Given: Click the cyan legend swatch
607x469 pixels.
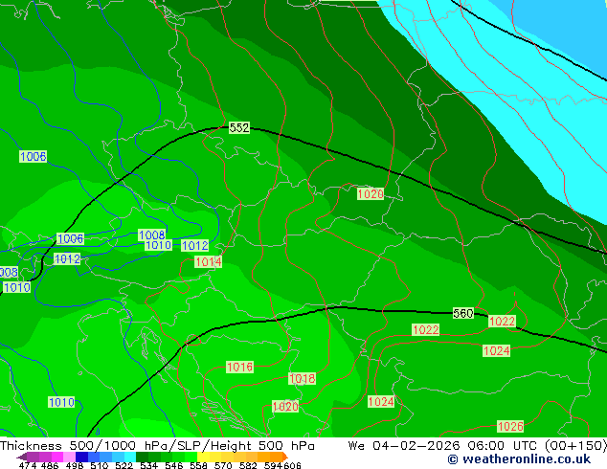Looking at the screenshot, I should (x=130, y=457).
